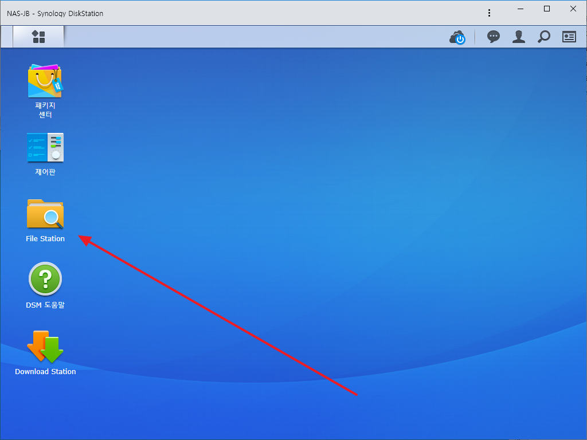Minimize the NAS-JB window
The height and width of the screenshot is (440, 587).
point(521,9)
